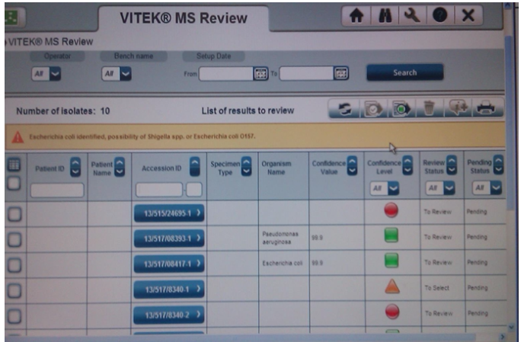Sort by Patient Name column arrows
This screenshot has height=342, width=521.
tap(120, 167)
